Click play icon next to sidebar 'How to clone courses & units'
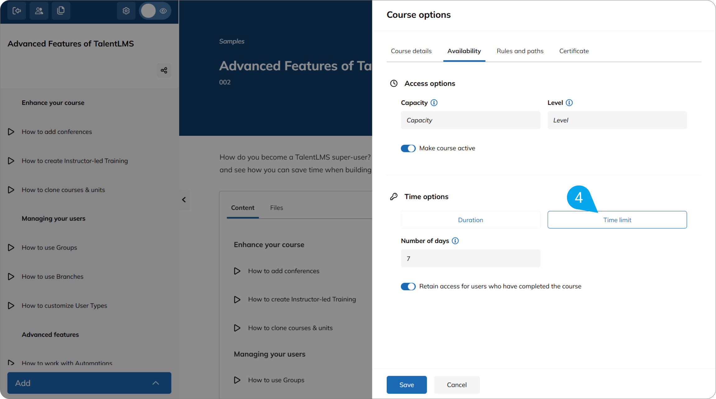716x399 pixels. (11, 190)
